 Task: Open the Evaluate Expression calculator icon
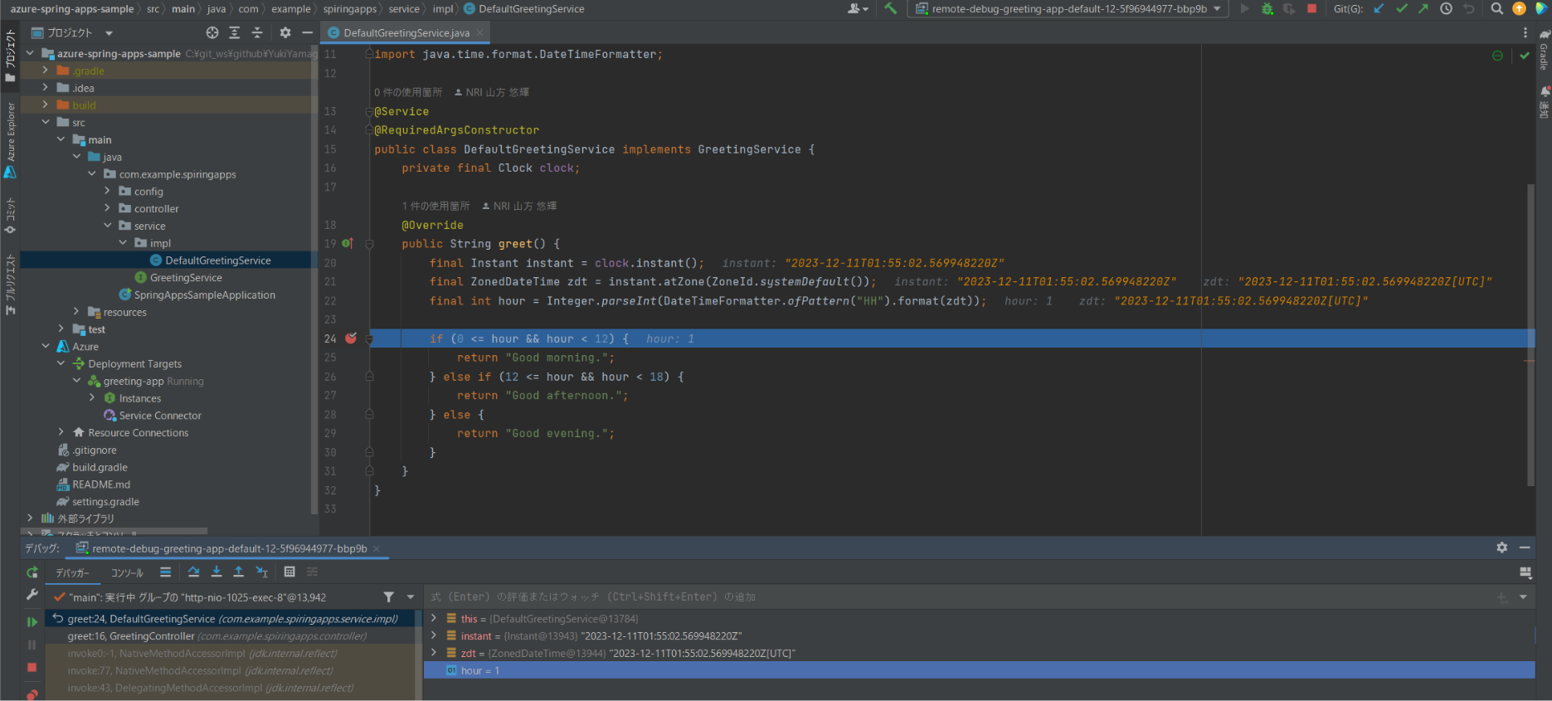(289, 572)
